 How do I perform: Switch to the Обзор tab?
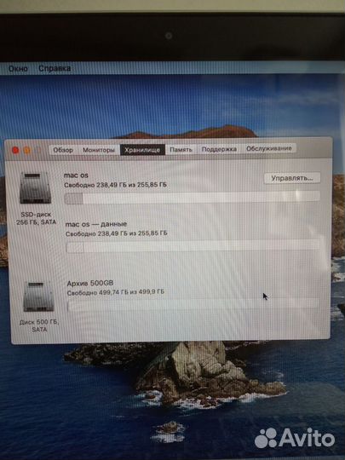[63, 150]
